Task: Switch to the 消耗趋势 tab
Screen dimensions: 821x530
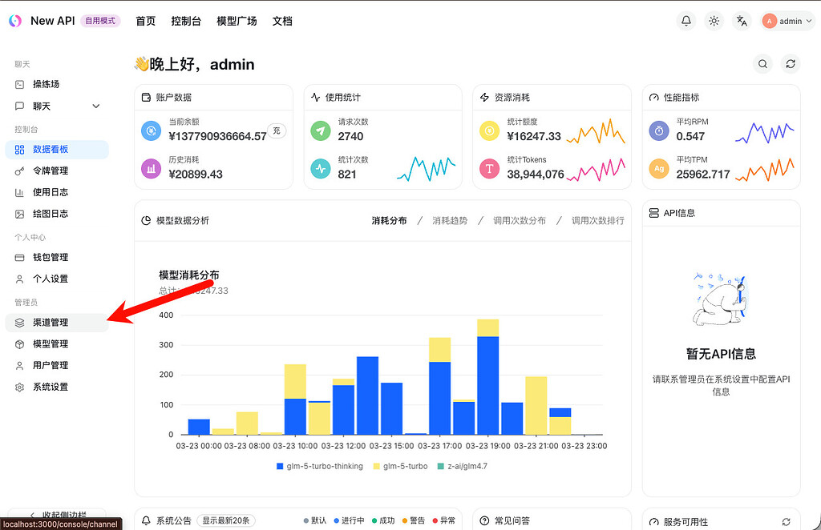Action: tap(450, 221)
